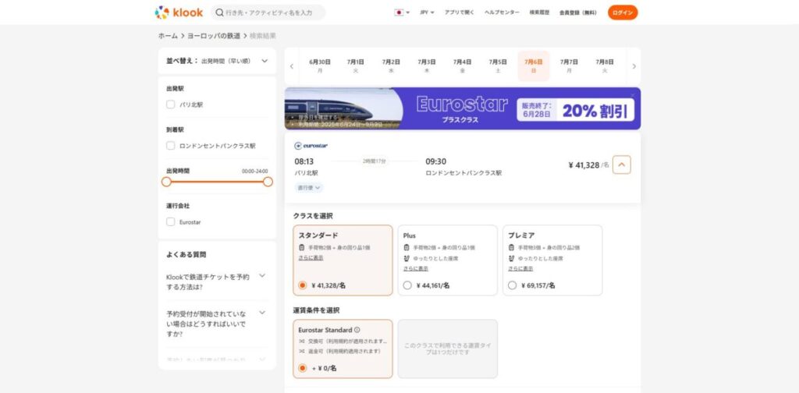Click the Eurostar 20% 割引 banner
The image size is (799, 393).
[x=462, y=108]
